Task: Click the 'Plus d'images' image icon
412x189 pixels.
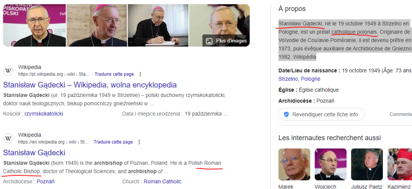Action: click(209, 41)
